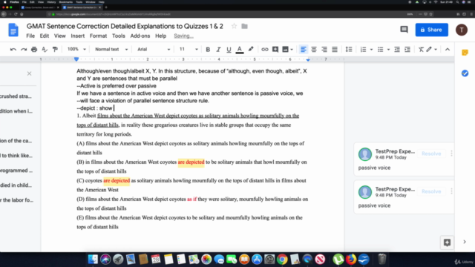This screenshot has height=267, width=475.
Task: Click the Insert image icon
Action: [285, 50]
